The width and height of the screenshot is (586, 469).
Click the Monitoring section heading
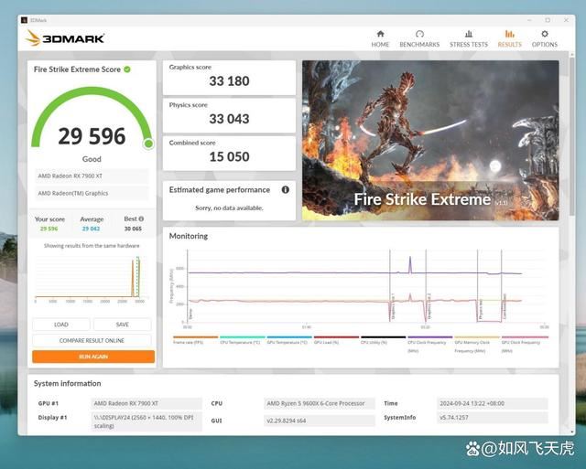pos(189,236)
